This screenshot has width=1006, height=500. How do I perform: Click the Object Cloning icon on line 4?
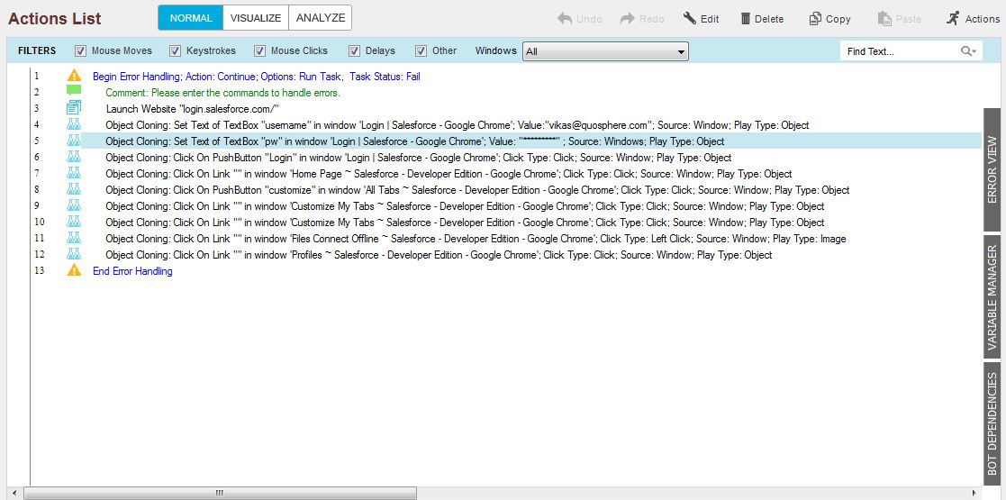[74, 125]
